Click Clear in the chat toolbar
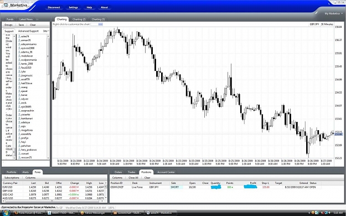 33,25
